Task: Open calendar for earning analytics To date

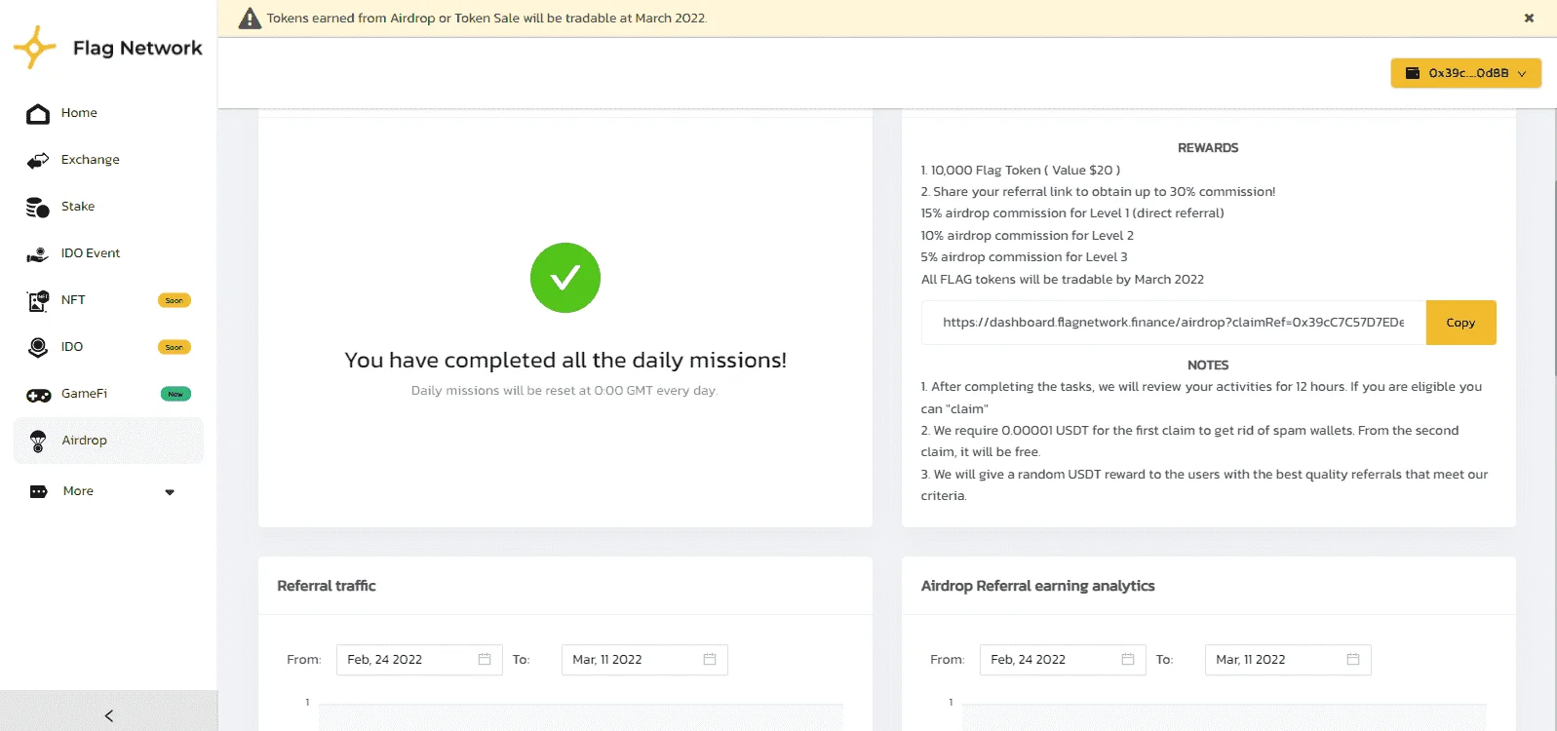Action: pos(1353,660)
